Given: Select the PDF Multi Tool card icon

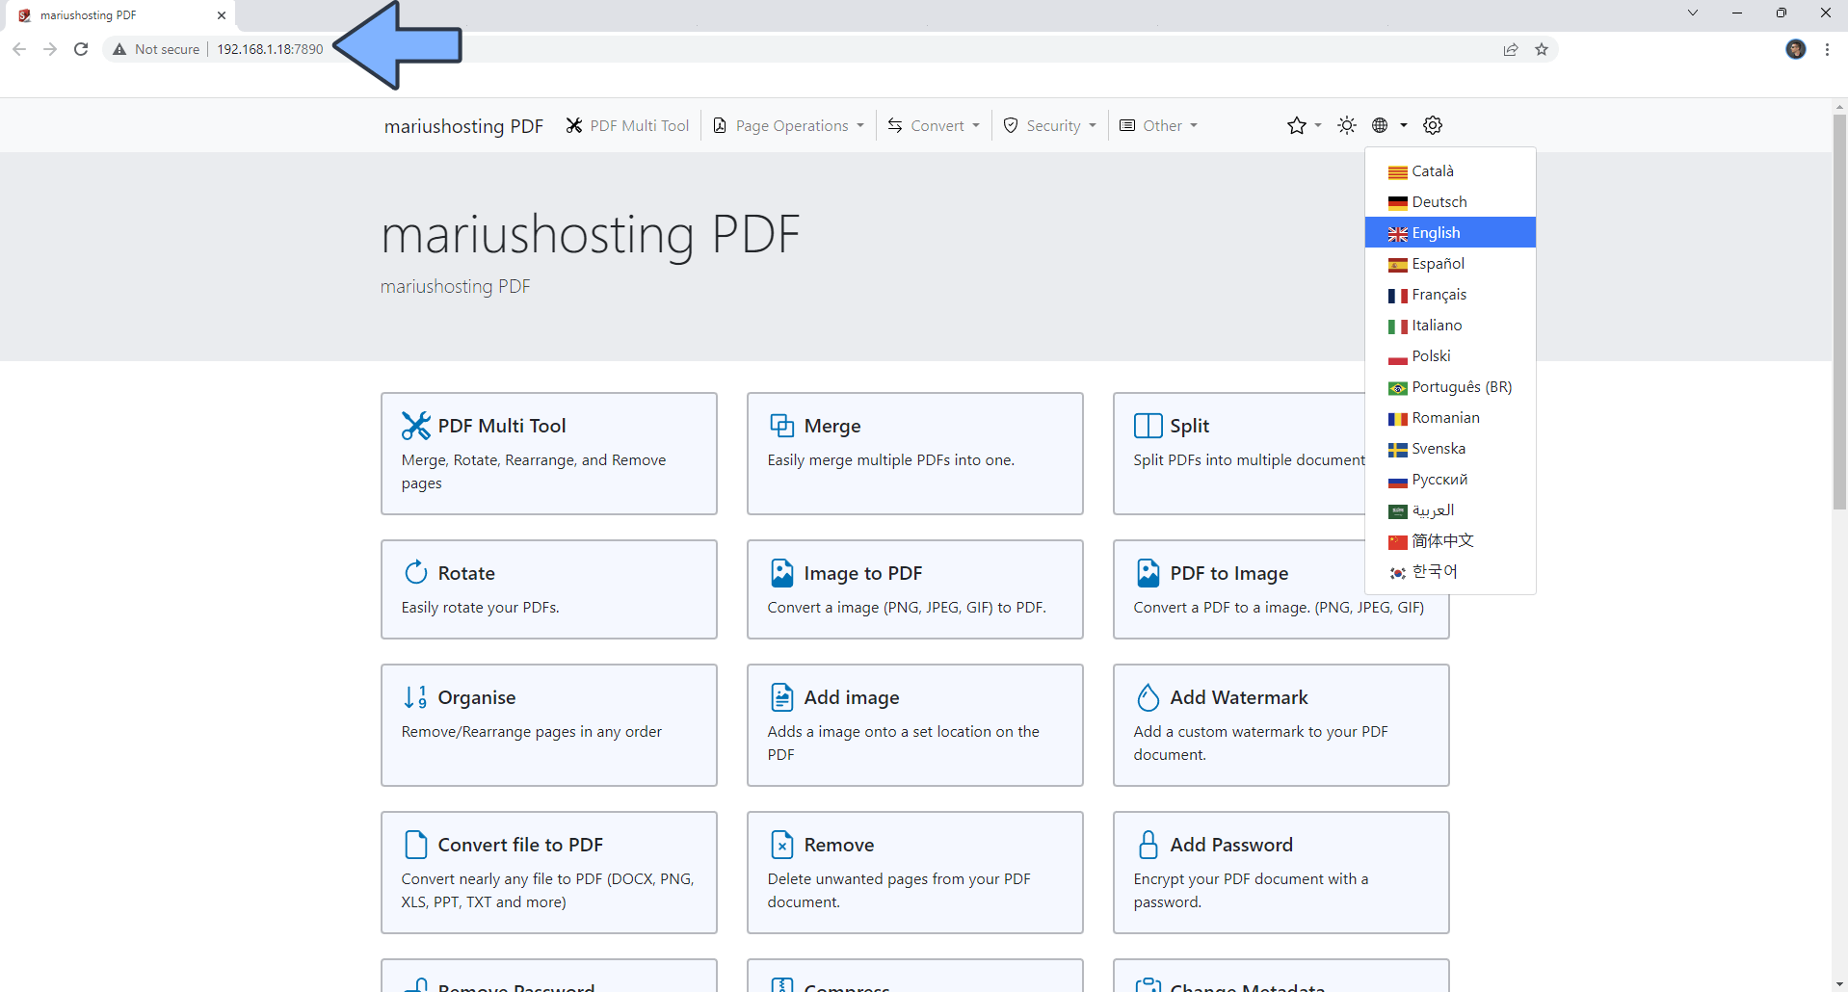Looking at the screenshot, I should coord(415,425).
